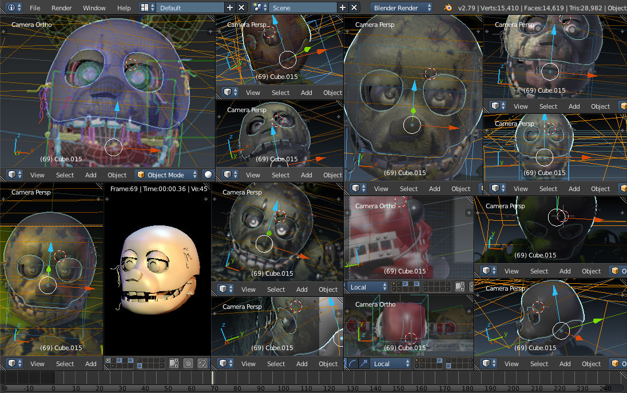Viewport: 627px width, 393px height.
Task: Click the Scene name field
Action: (303, 7)
